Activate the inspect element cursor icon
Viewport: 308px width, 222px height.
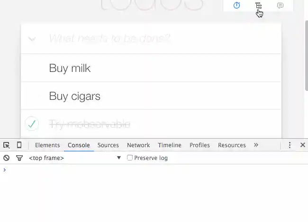(7, 145)
